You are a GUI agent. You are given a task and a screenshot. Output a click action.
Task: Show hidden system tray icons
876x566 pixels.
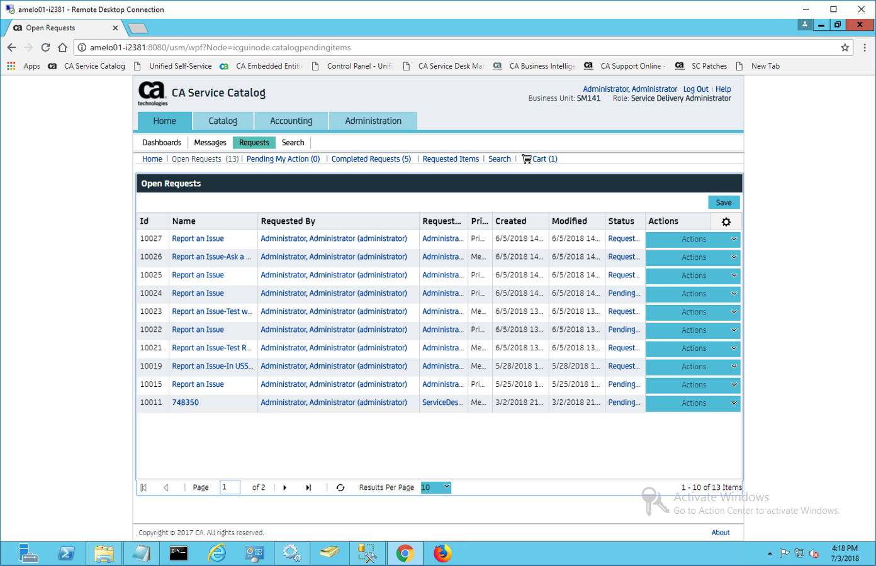click(x=770, y=553)
